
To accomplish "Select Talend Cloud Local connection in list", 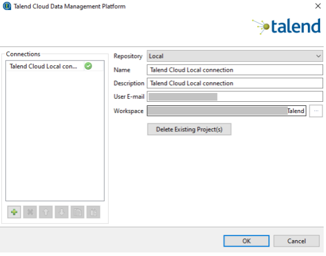I will point(55,67).
